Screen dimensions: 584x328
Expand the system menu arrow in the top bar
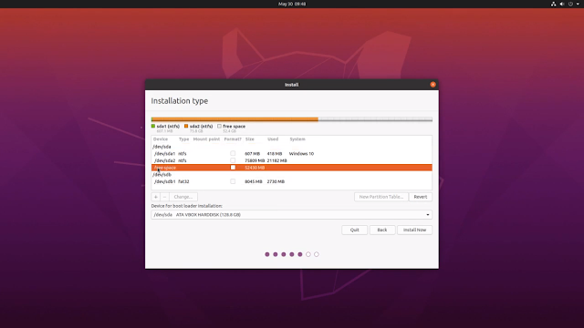(x=578, y=4)
